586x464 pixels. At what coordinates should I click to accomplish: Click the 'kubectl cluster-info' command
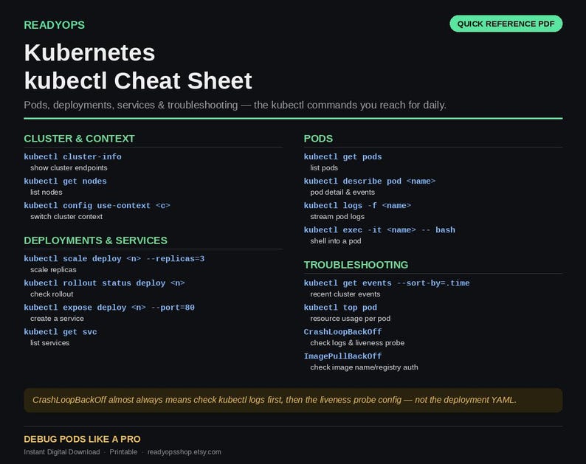point(72,157)
